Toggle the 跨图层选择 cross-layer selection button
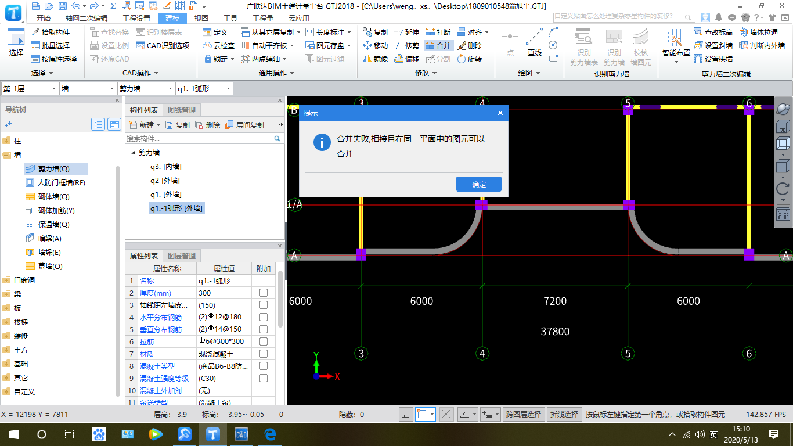 click(x=524, y=414)
